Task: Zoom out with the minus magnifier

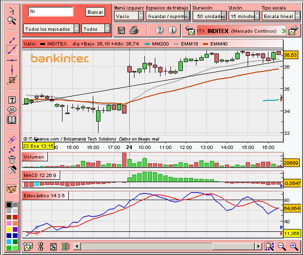Action: (x=282, y=246)
